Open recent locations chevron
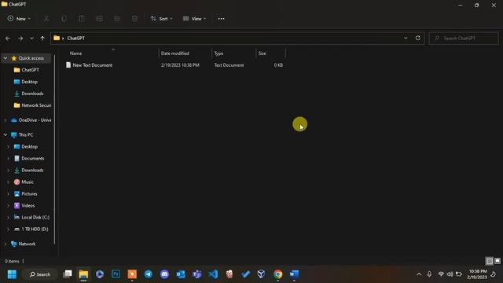503x283 pixels. tap(31, 39)
